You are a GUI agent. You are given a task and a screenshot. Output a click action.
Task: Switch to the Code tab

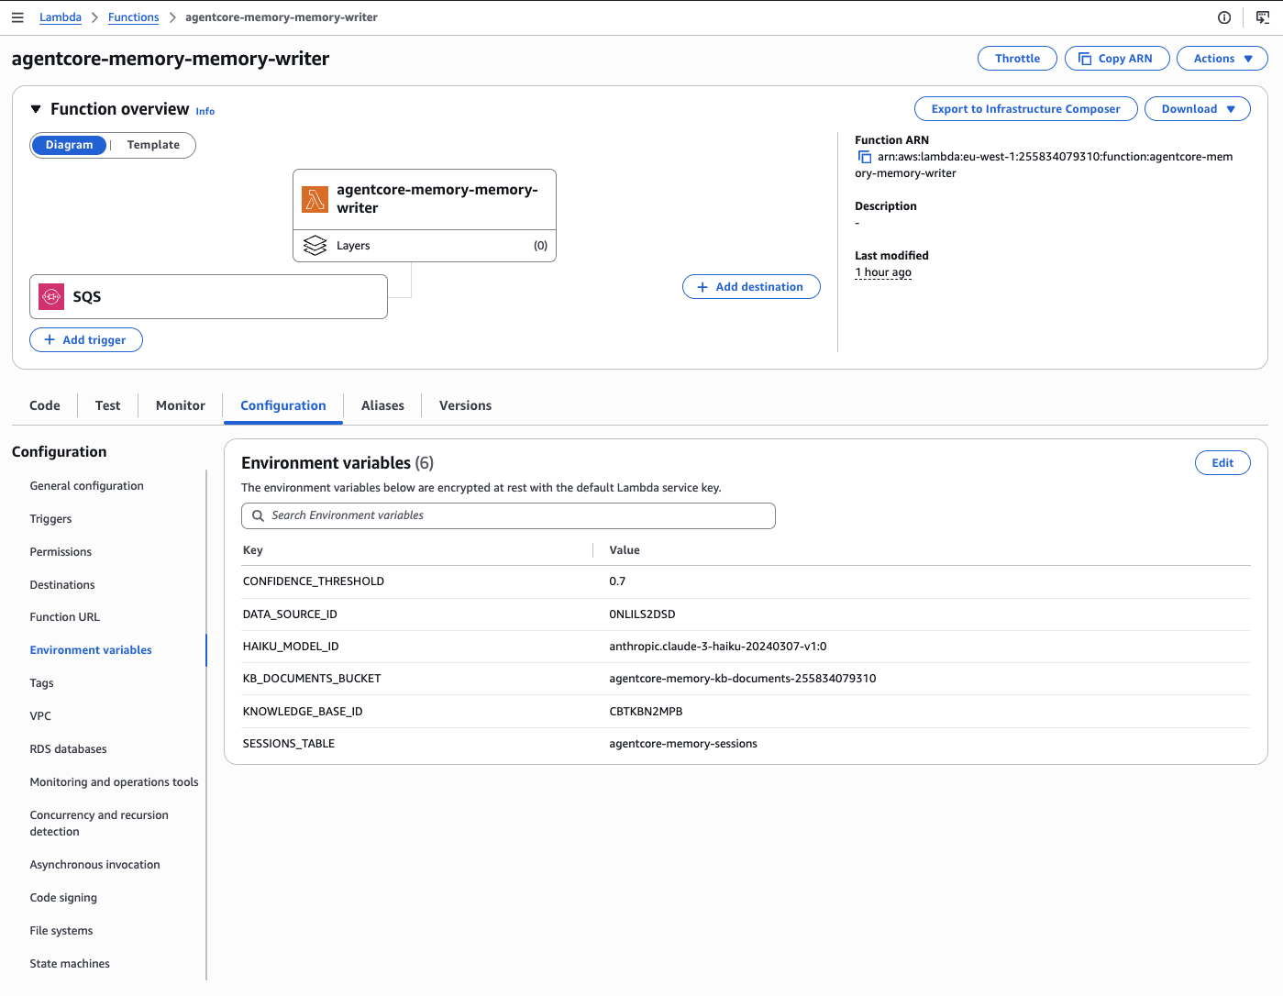coord(45,405)
